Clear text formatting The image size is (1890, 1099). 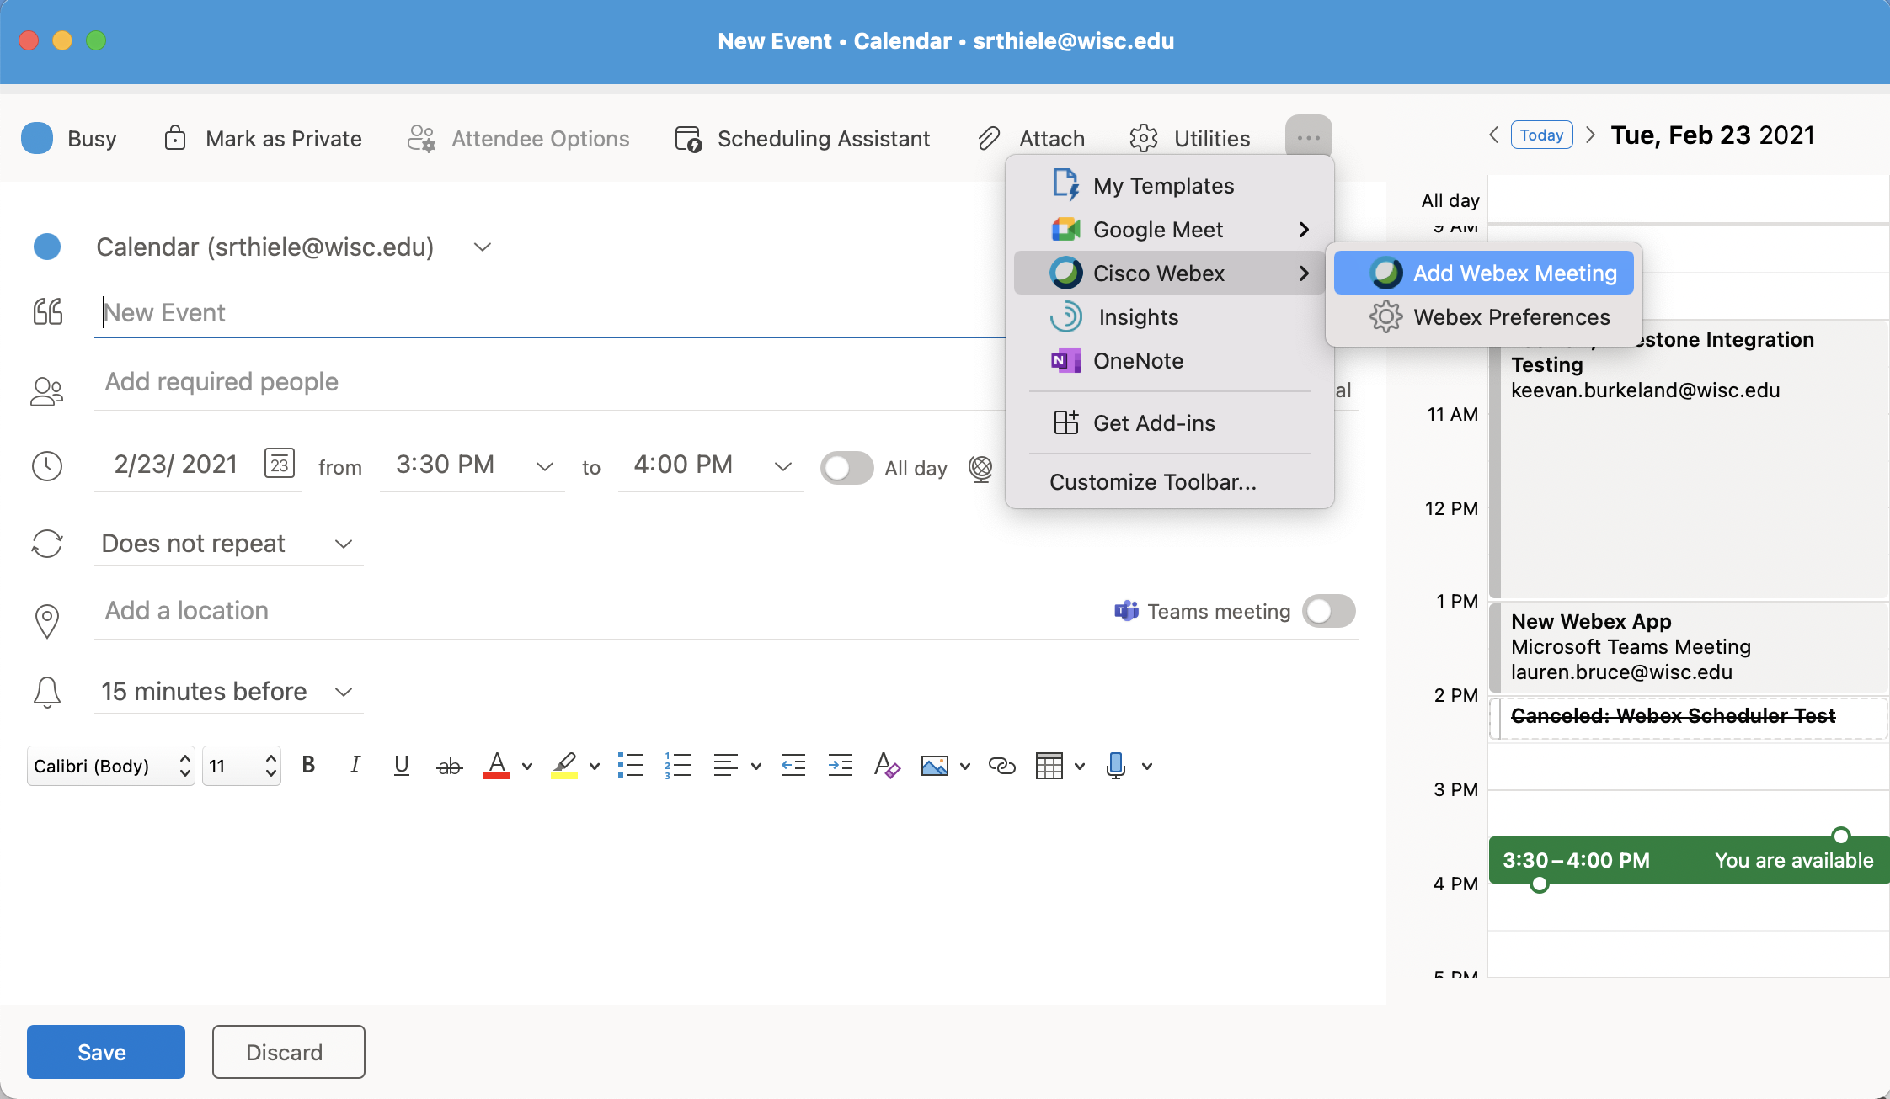coord(887,766)
